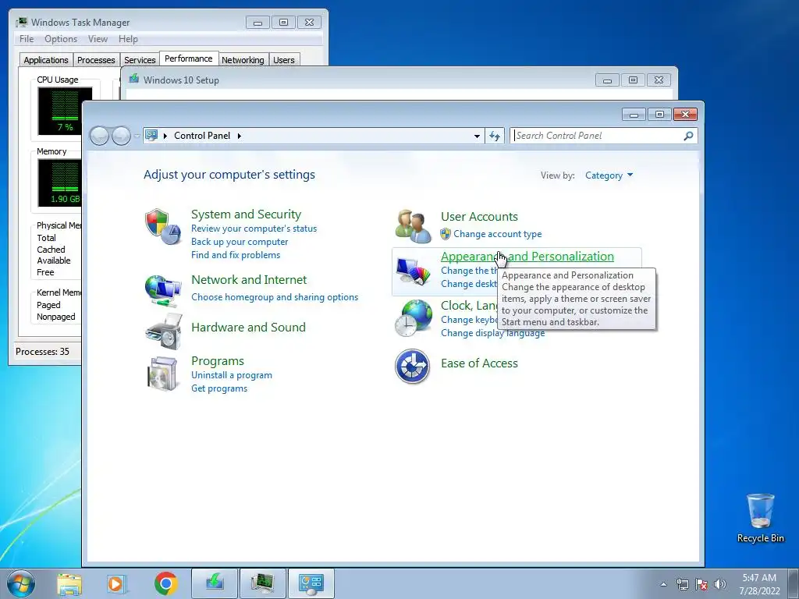Viewport: 799px width, 599px height.
Task: Open the View by Category dropdown
Action: coord(609,175)
